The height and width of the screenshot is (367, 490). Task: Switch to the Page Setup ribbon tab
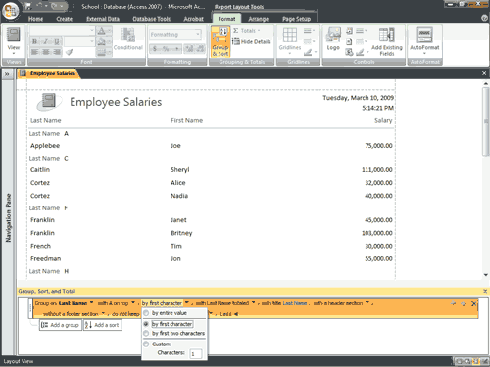[296, 19]
